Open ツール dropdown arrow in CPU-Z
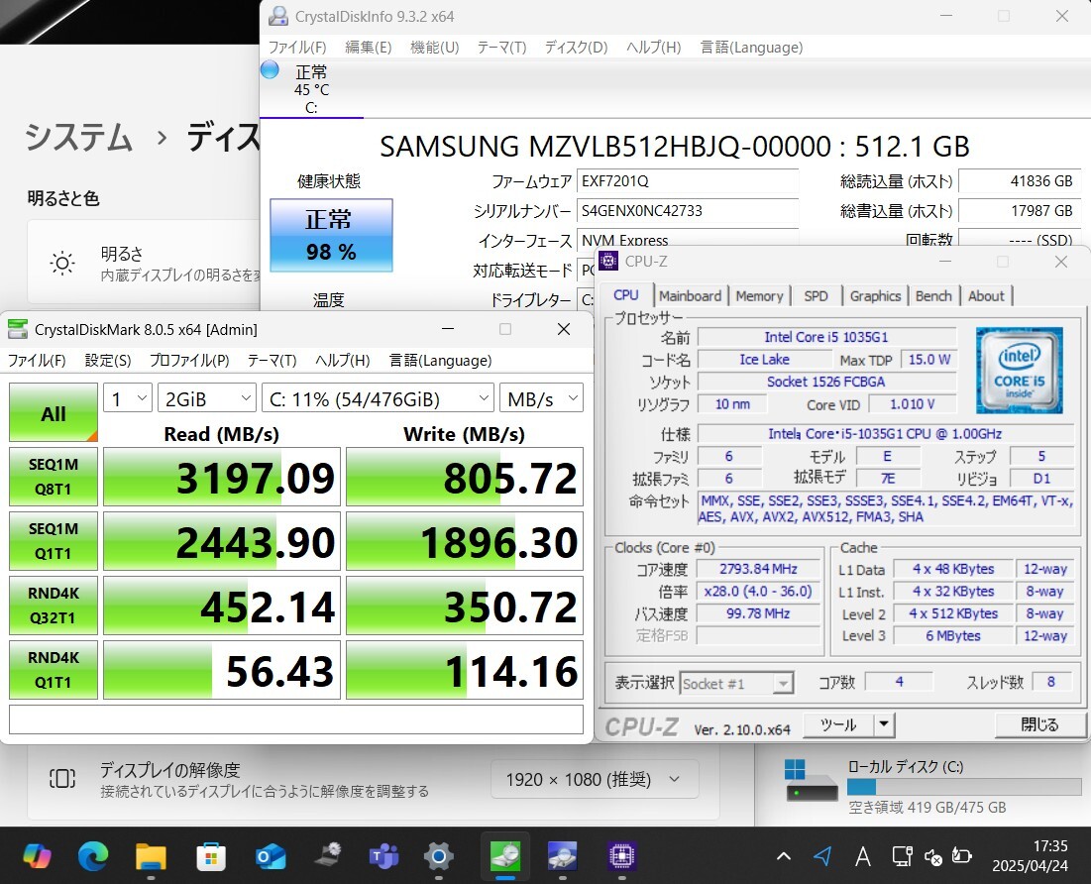The image size is (1091, 884). [884, 724]
